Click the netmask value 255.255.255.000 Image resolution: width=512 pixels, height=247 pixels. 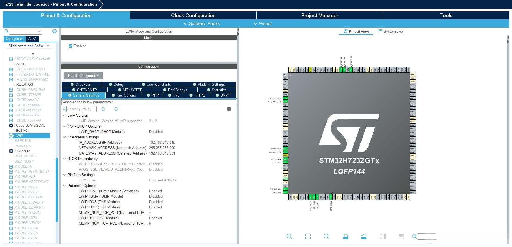pyautogui.click(x=162, y=148)
